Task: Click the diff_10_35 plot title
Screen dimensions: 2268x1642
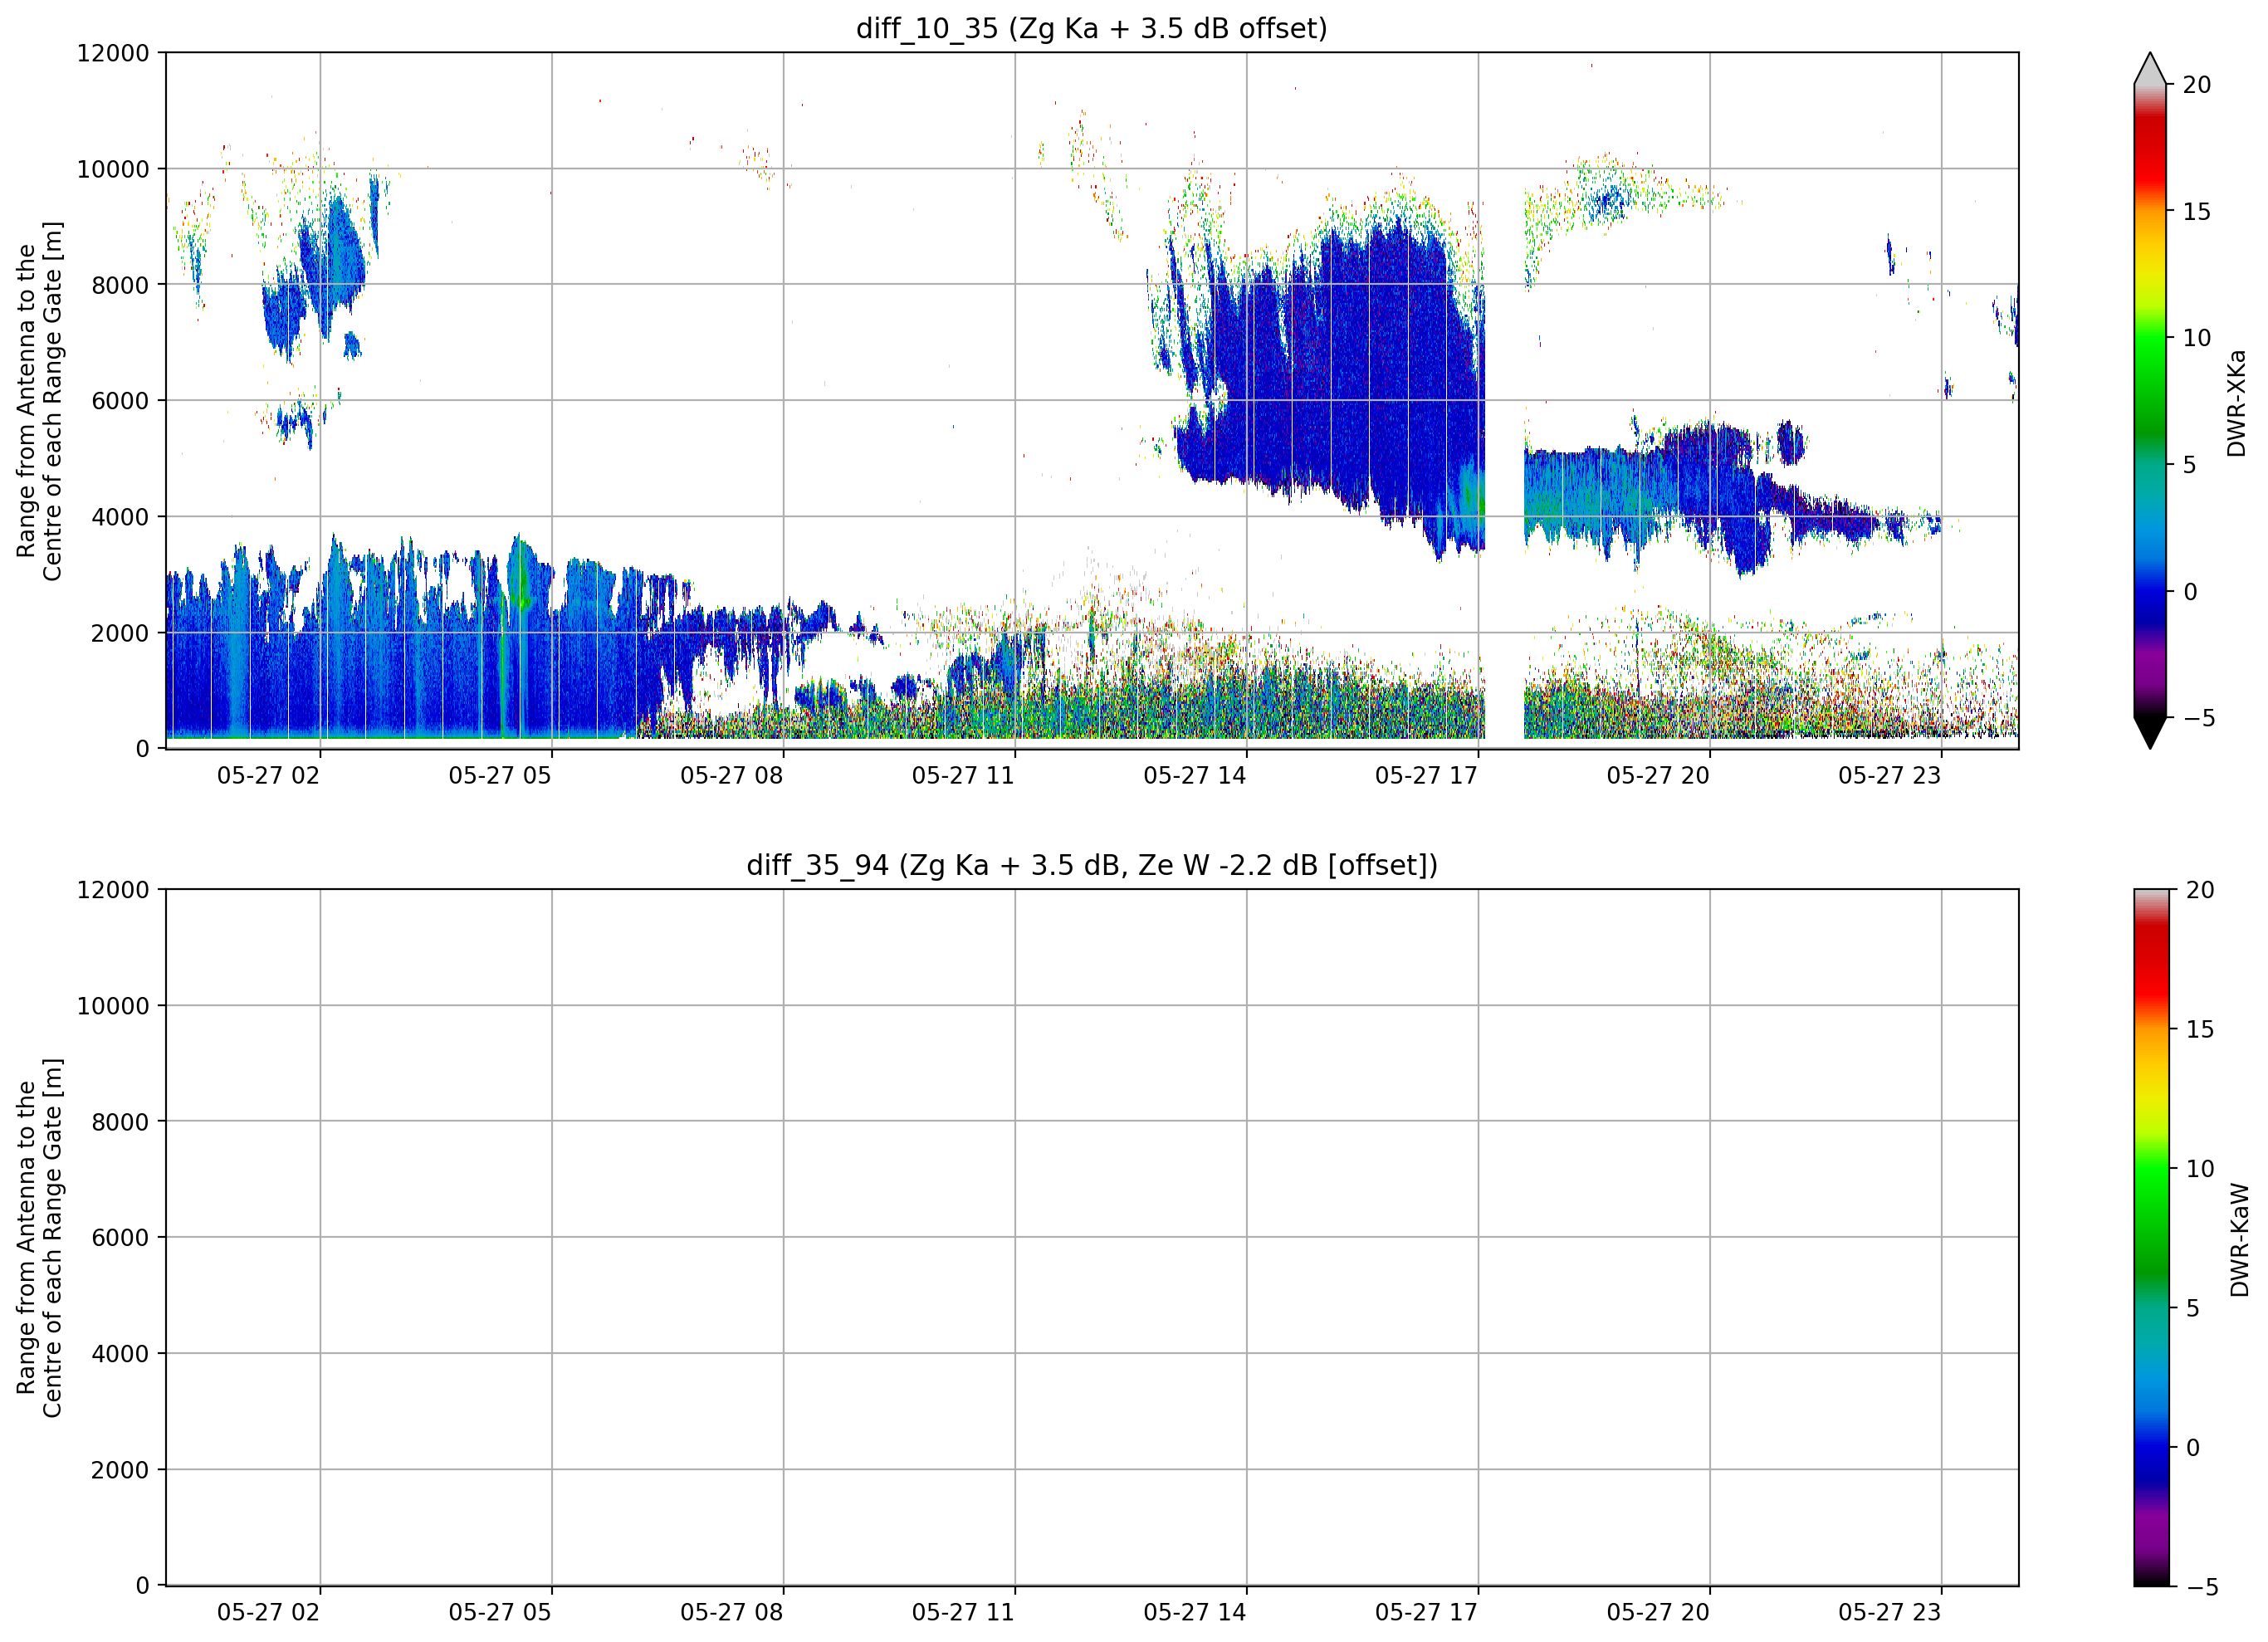Action: [x=1091, y=28]
